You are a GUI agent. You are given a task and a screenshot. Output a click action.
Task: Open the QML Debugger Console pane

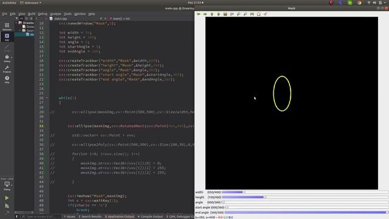coord(180,217)
